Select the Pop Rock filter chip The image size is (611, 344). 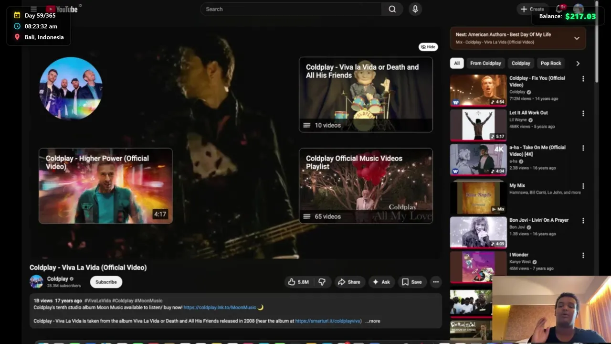pyautogui.click(x=551, y=63)
